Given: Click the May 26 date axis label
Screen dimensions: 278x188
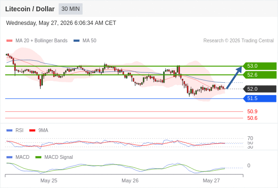Looking at the screenshot, I should [x=130, y=180].
